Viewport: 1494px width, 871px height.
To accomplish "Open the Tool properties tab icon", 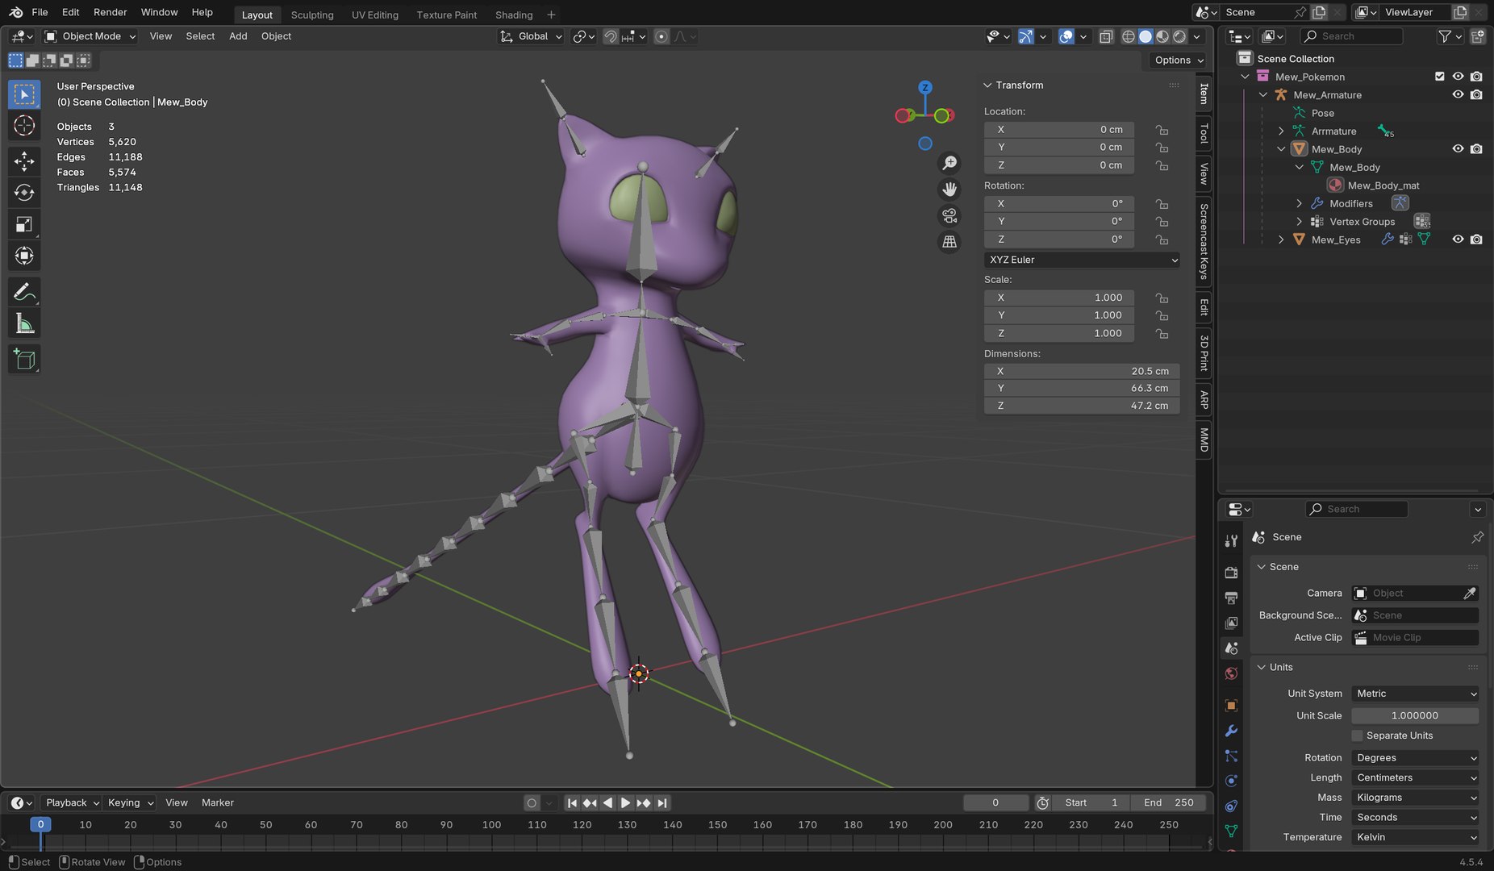I will tap(1231, 542).
